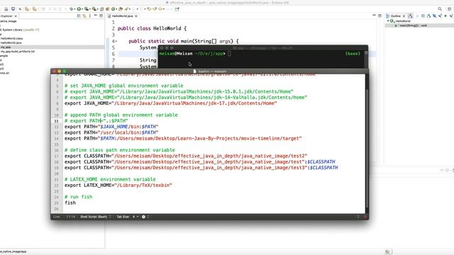
Task: Click the 'export JAVA_HOME' jdk-17 line
Action: (170, 103)
